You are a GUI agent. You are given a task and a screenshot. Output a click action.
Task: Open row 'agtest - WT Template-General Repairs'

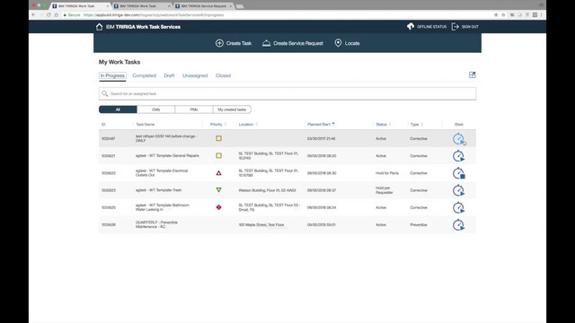pyautogui.click(x=287, y=155)
